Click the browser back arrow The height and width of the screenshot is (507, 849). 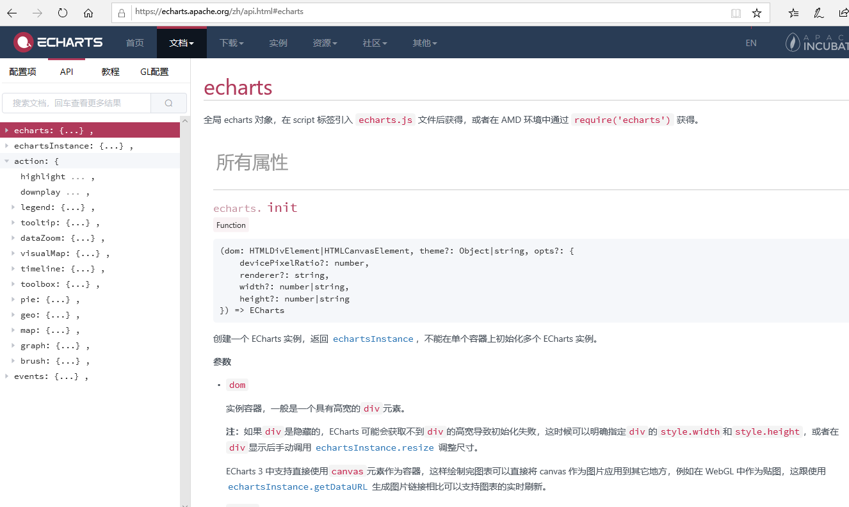12,13
